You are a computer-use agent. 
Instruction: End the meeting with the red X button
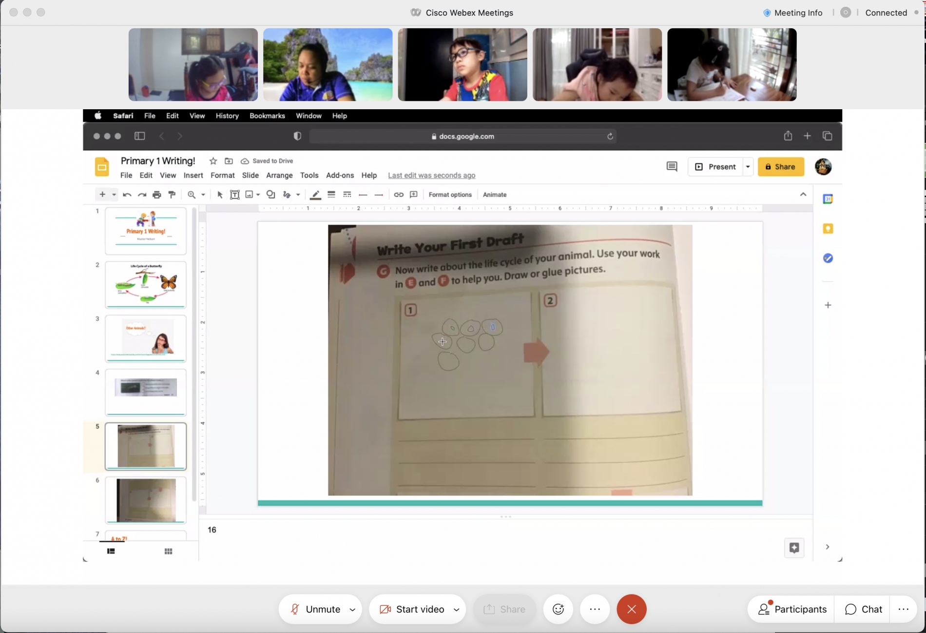[x=632, y=609]
